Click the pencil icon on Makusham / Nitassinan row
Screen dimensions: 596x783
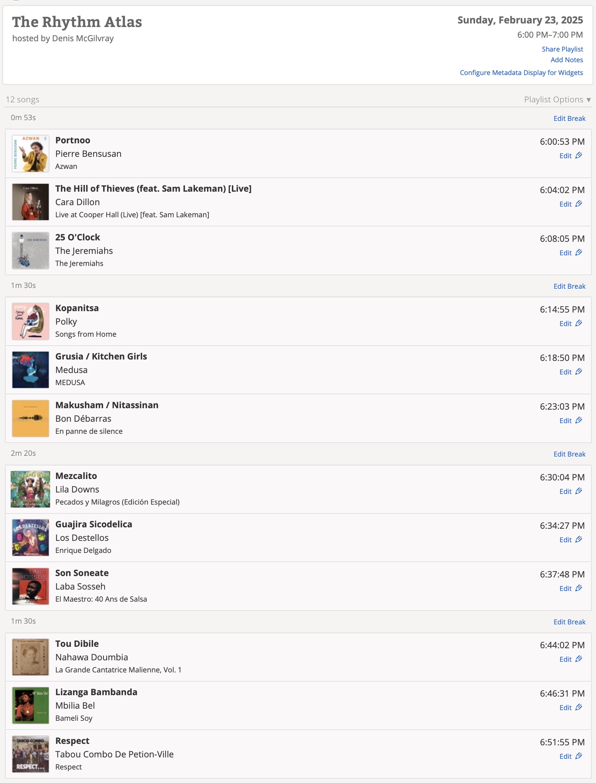coord(579,420)
